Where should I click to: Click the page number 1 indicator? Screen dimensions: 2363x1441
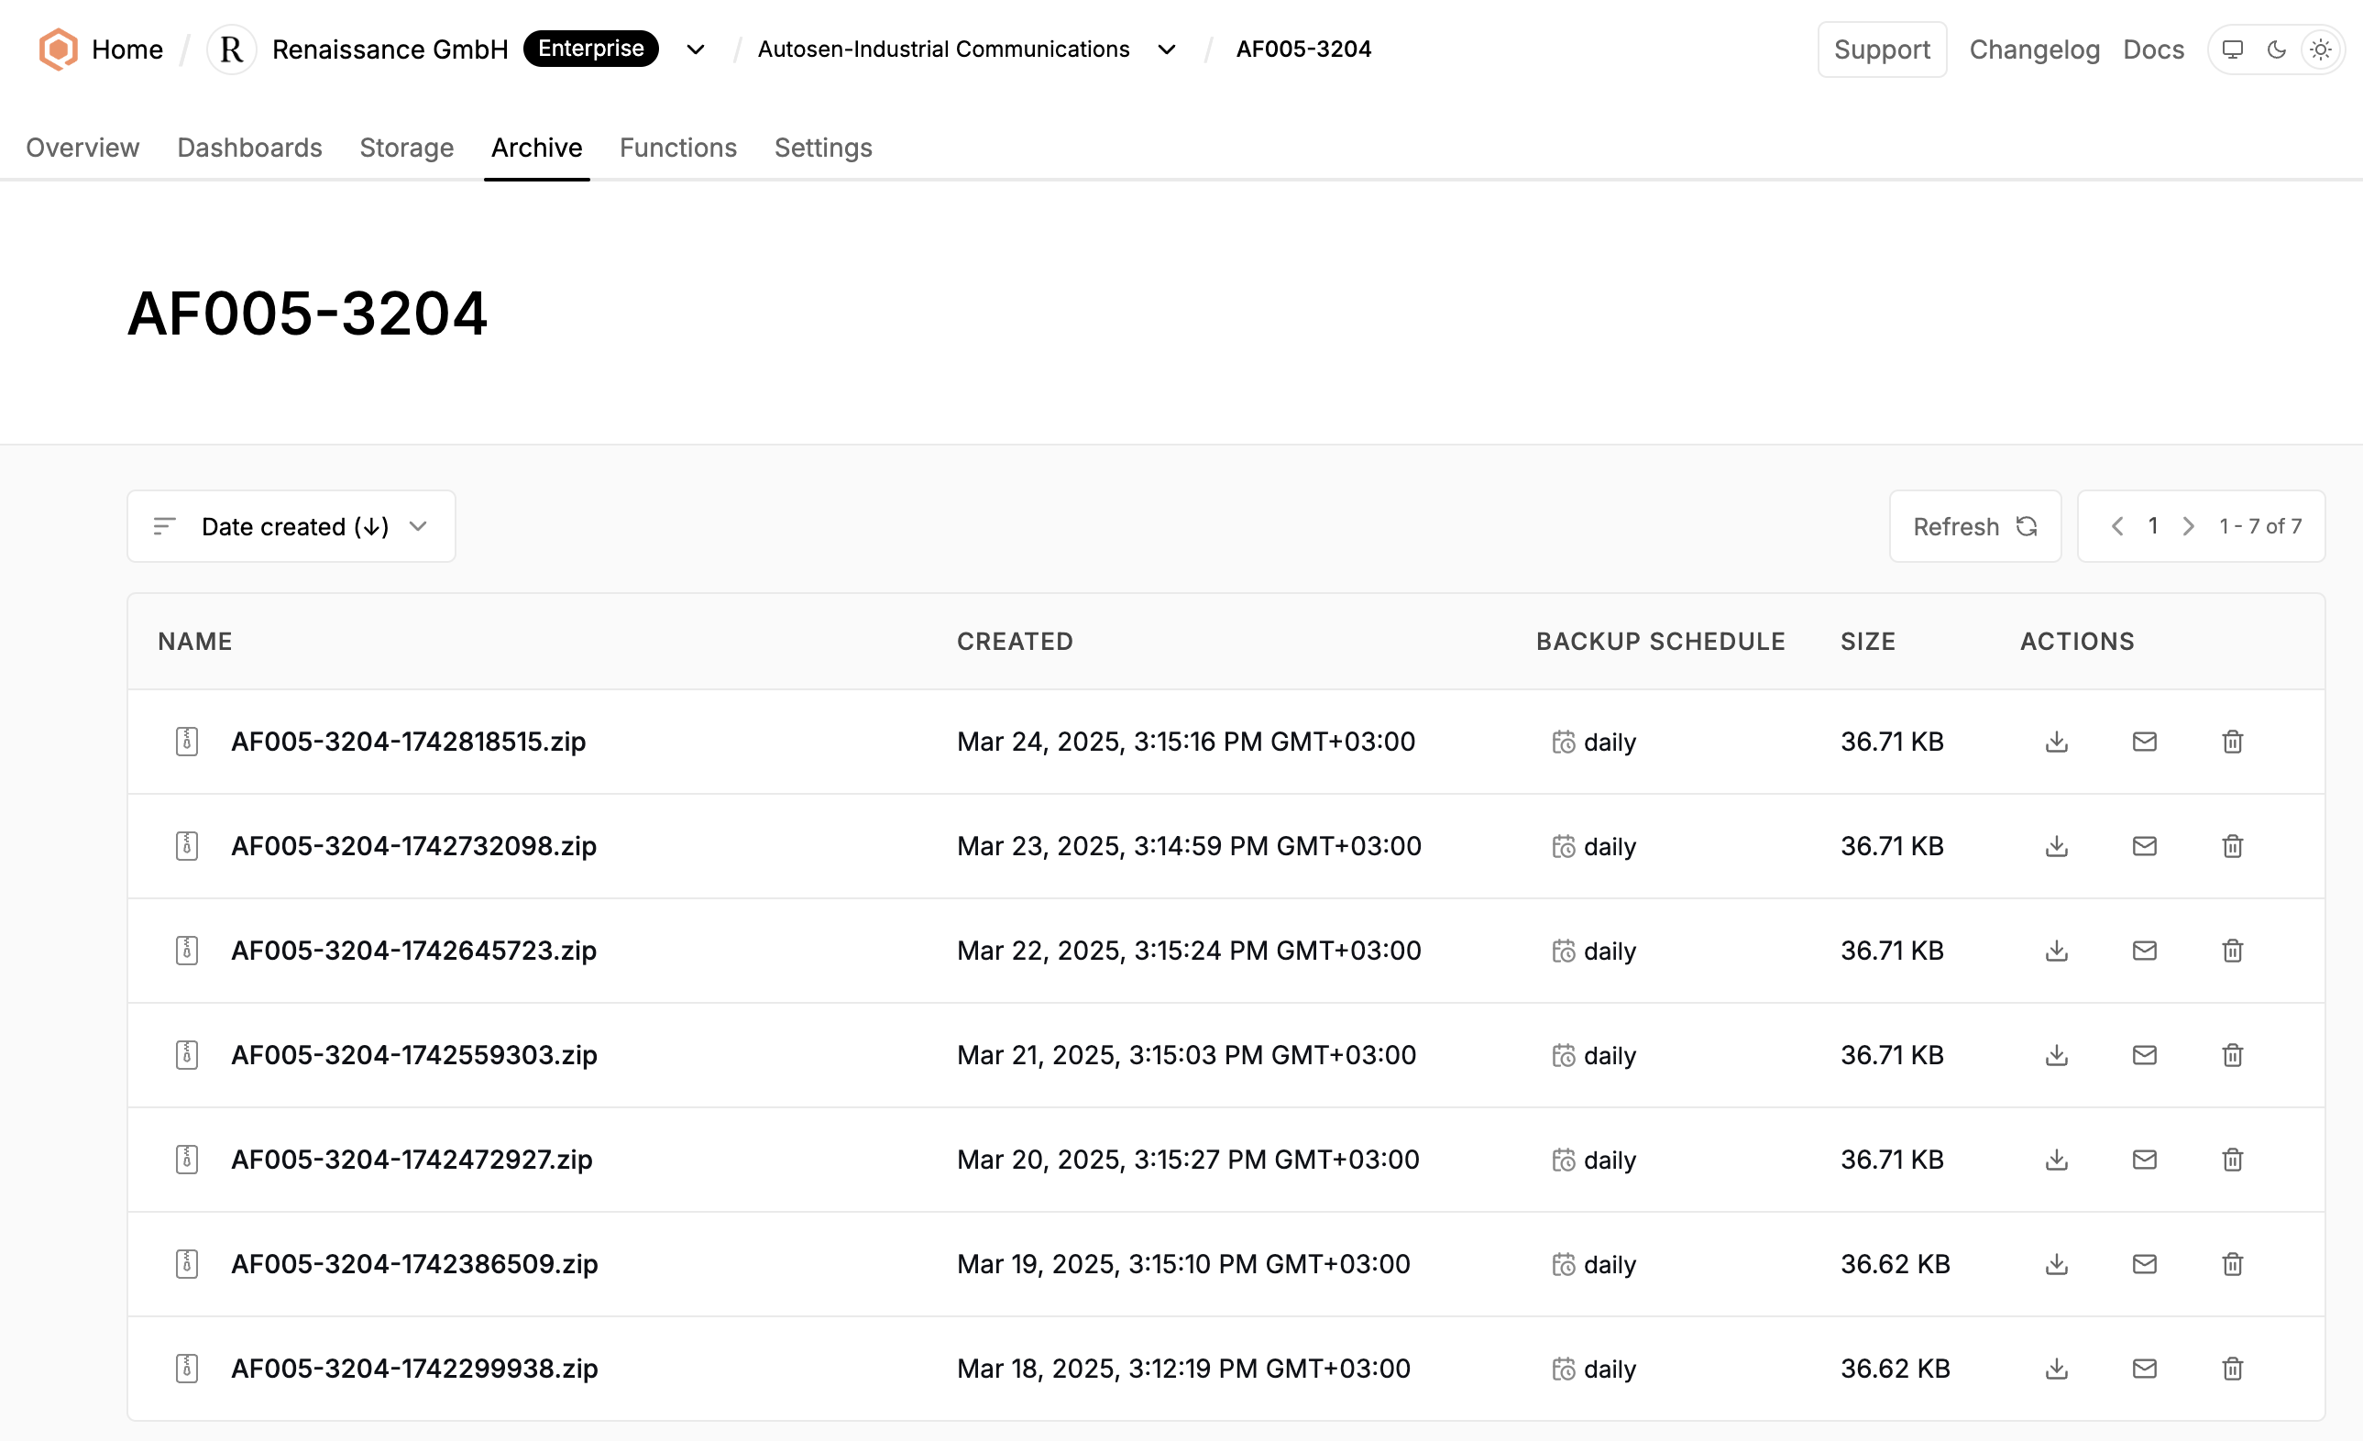point(2153,527)
